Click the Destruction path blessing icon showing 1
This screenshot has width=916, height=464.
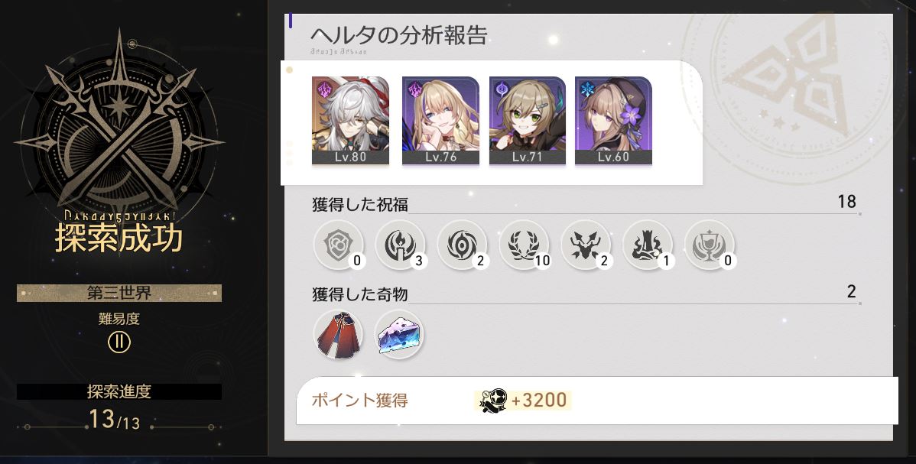tap(648, 245)
